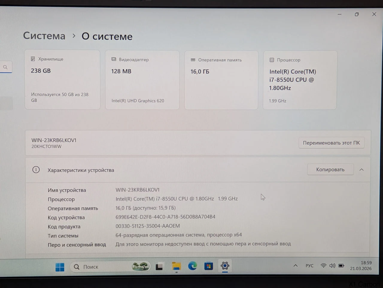The image size is (383, 288).
Task: Select device ID 699E642E-D2F8-44C0-A718-56D0B8A704B4
Action: tap(165, 217)
